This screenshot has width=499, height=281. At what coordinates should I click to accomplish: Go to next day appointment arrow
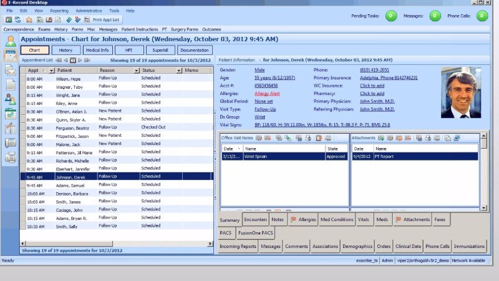point(80,61)
